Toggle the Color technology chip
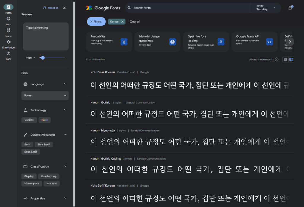304x207 pixels. click(x=45, y=120)
